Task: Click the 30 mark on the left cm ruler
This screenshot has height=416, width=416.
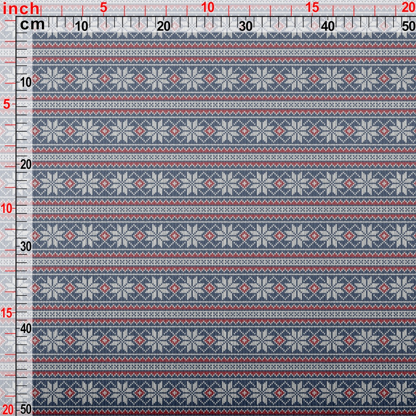Action: click(x=25, y=247)
